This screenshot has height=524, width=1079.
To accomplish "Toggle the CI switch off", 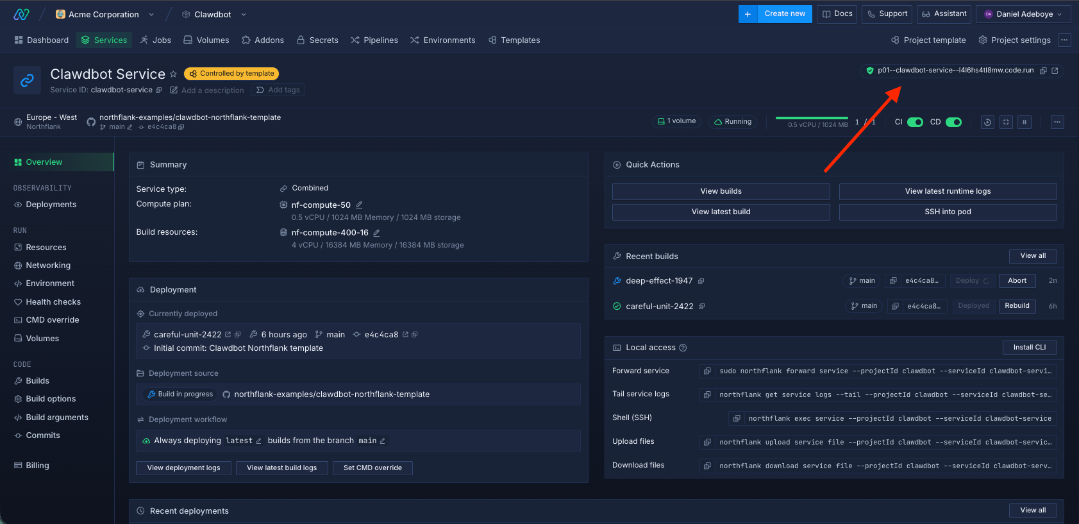I will click(915, 122).
